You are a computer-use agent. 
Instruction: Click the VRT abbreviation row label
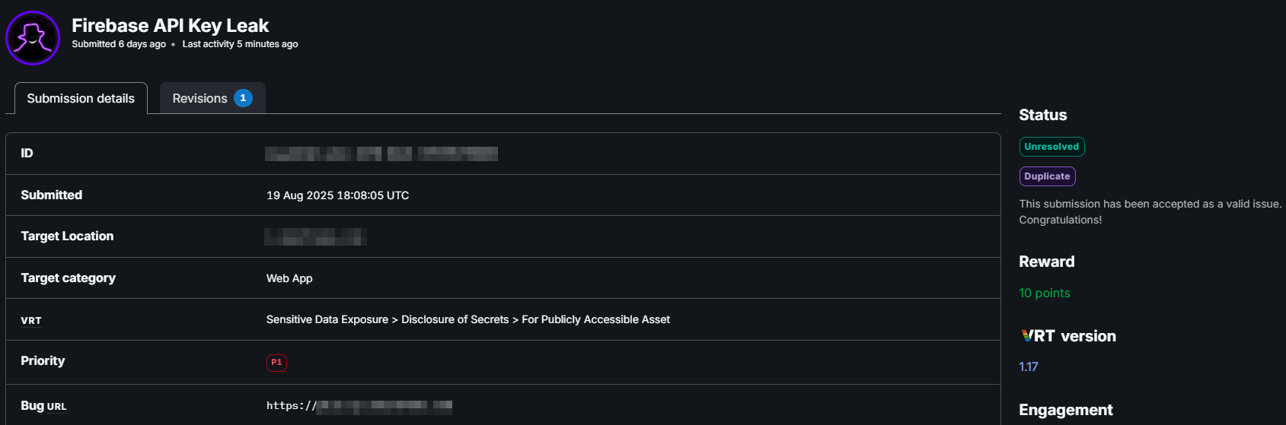(31, 320)
